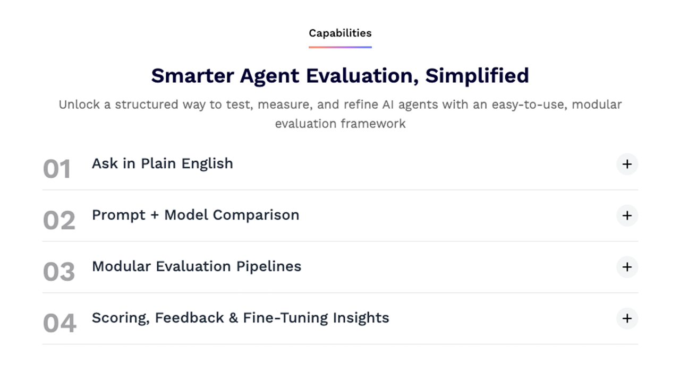The image size is (680, 382).
Task: Click divider line below Ask in Plain English
Action: tap(340, 190)
